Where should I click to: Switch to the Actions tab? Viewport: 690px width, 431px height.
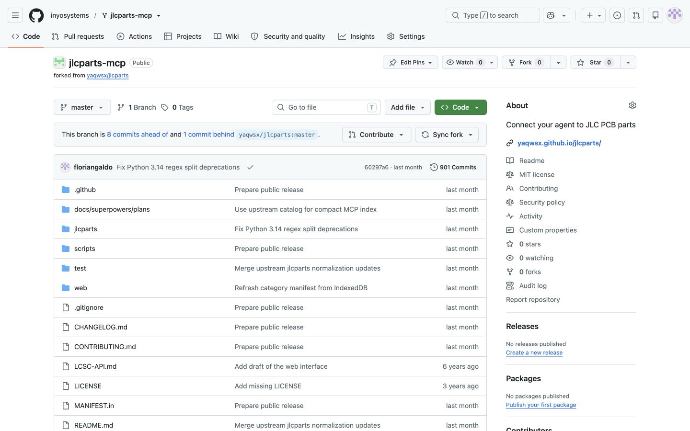tap(134, 36)
